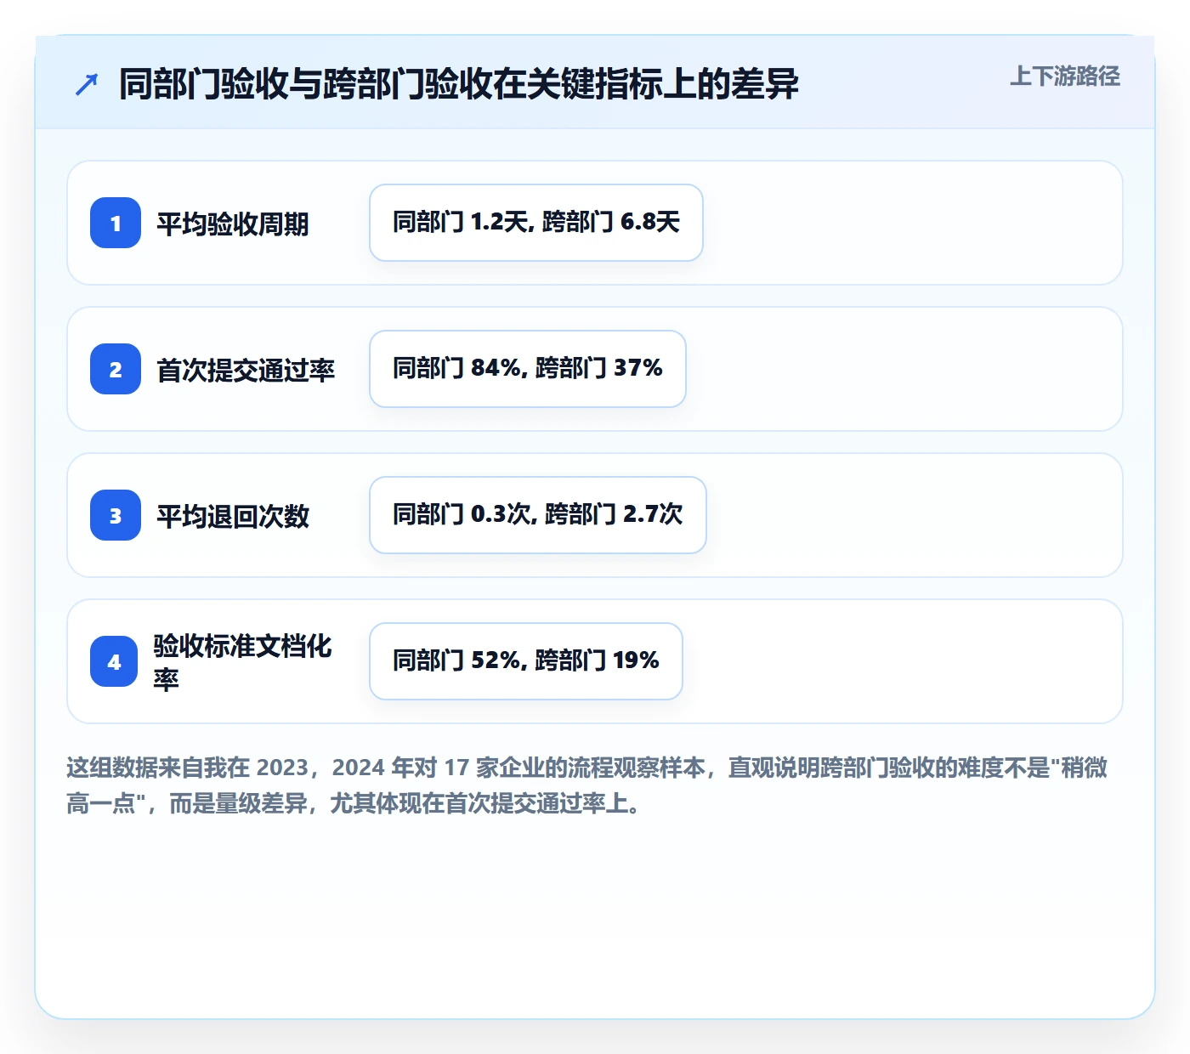Select the value 同部门 52%, 跨部门 19%
1190x1054 pixels.
(526, 661)
